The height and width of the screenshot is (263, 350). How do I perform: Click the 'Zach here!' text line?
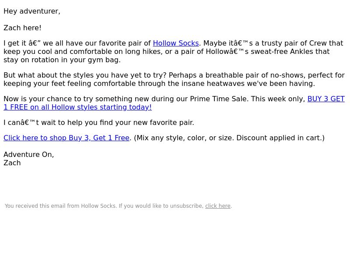tap(23, 28)
